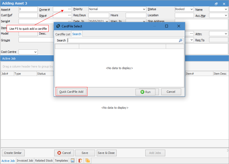Click the Quick CardFile Add button

[x=72, y=91]
